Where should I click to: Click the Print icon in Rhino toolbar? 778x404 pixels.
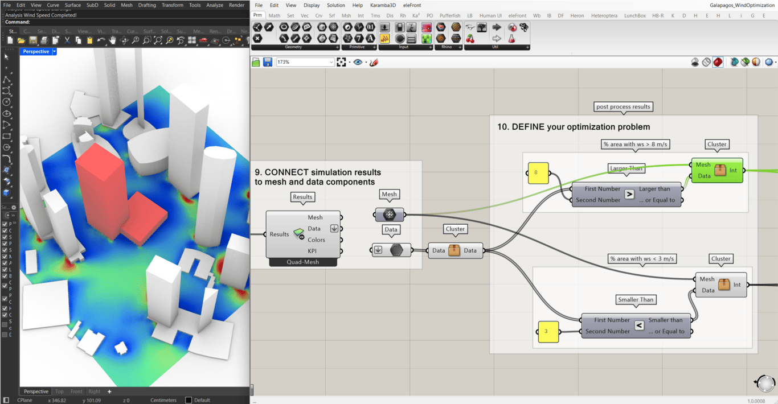[44, 40]
